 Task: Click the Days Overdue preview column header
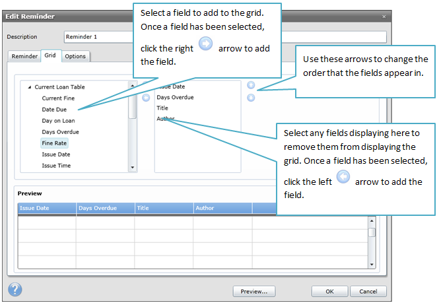coord(105,208)
